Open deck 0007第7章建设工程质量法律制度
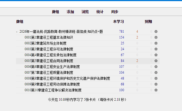This screenshot has height=111, width=182. pos(49,73)
